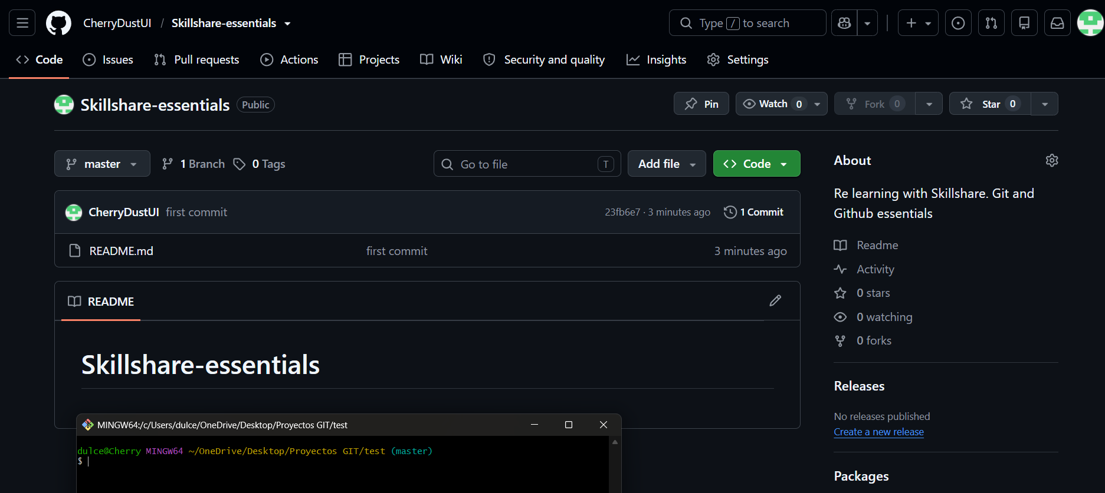Image resolution: width=1105 pixels, height=493 pixels.
Task: Expand the Fork options dropdown
Action: pyautogui.click(x=929, y=104)
